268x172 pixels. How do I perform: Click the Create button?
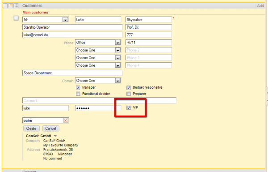coord(31,129)
